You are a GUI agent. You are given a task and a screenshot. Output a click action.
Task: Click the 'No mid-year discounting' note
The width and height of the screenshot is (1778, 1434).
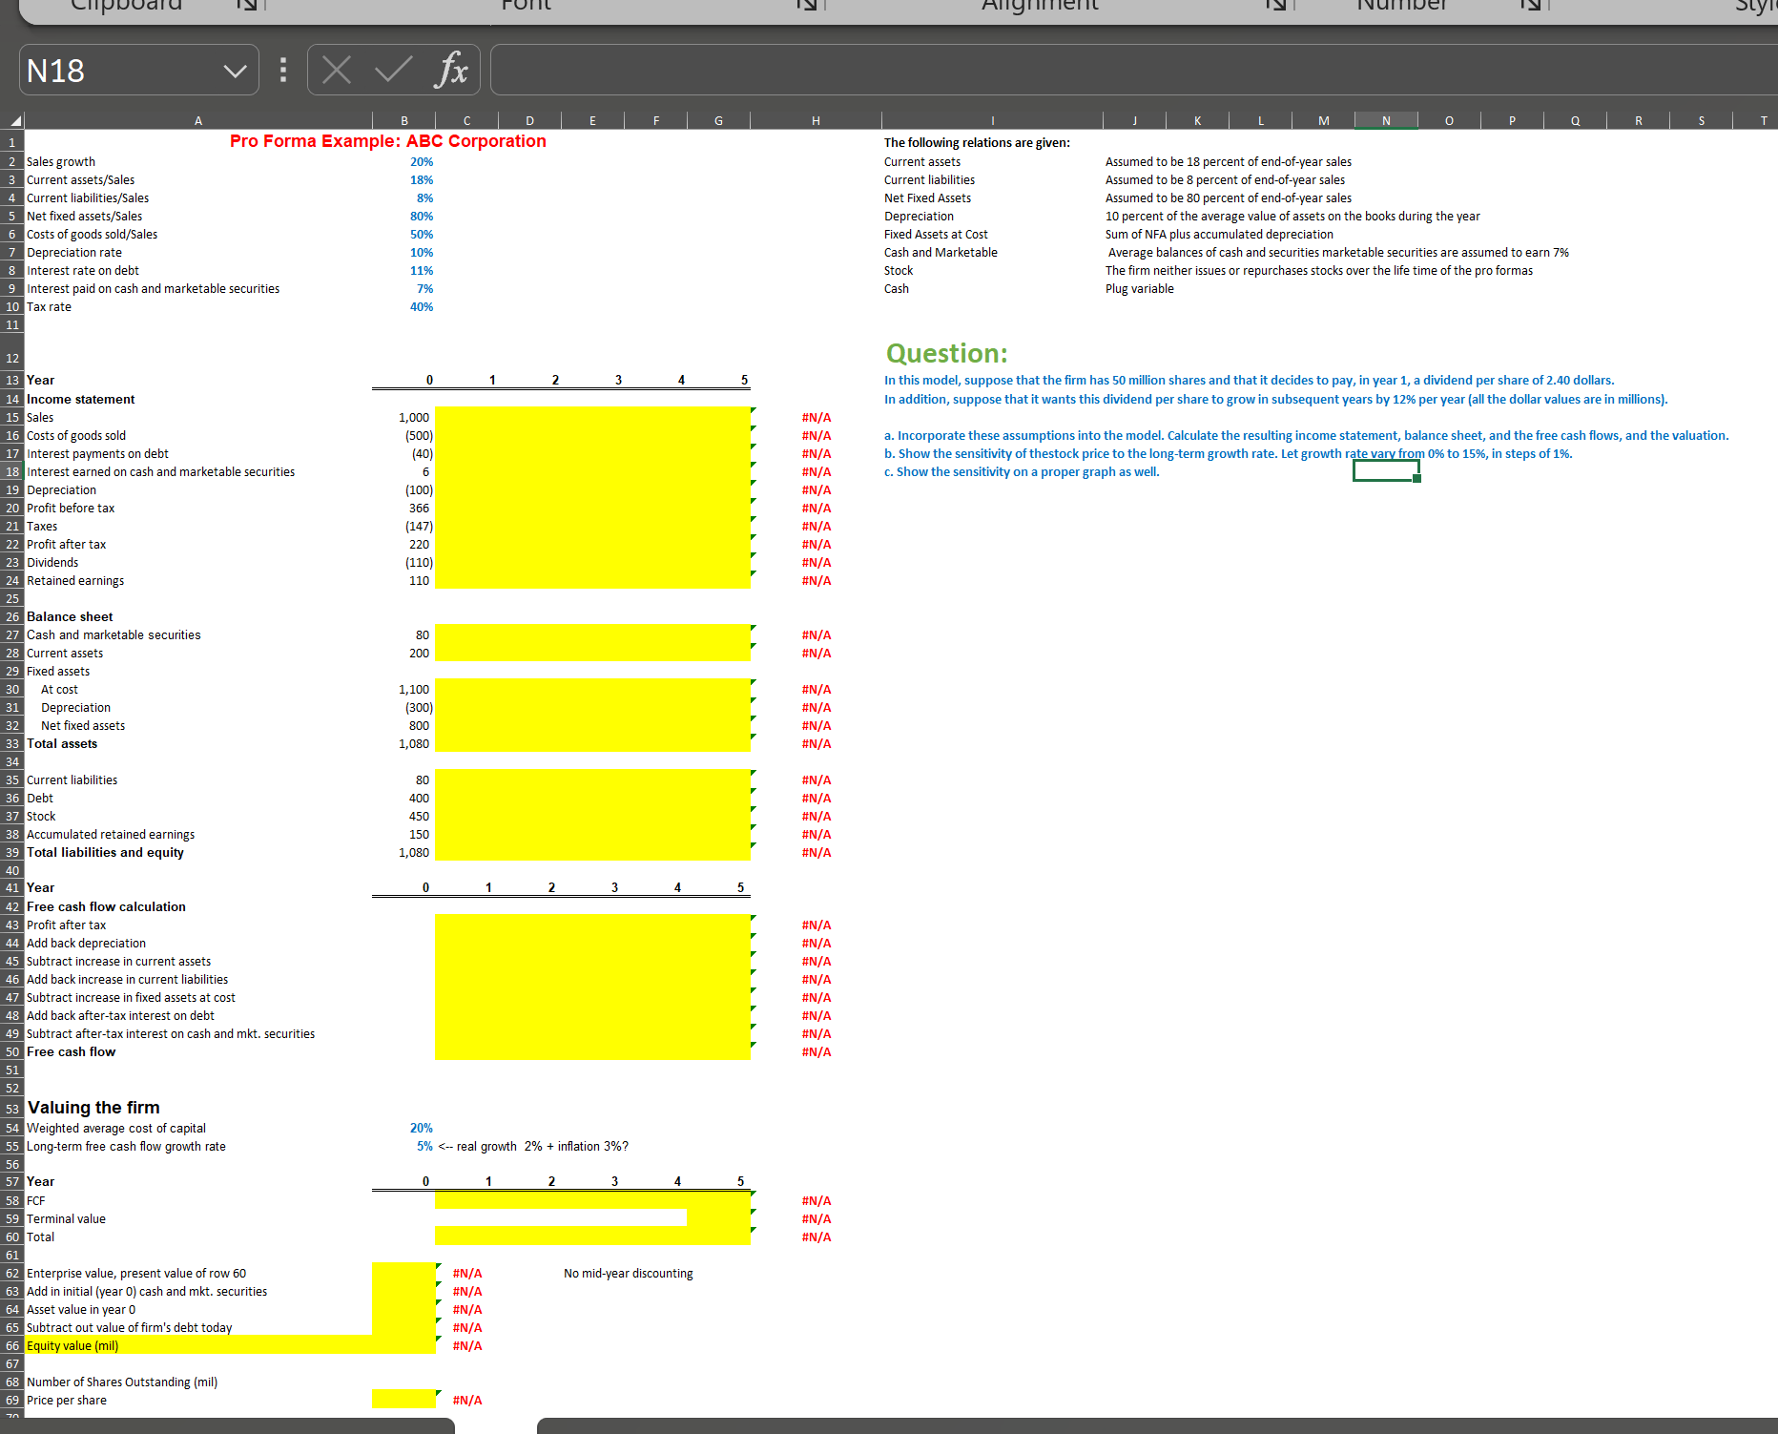[628, 1273]
